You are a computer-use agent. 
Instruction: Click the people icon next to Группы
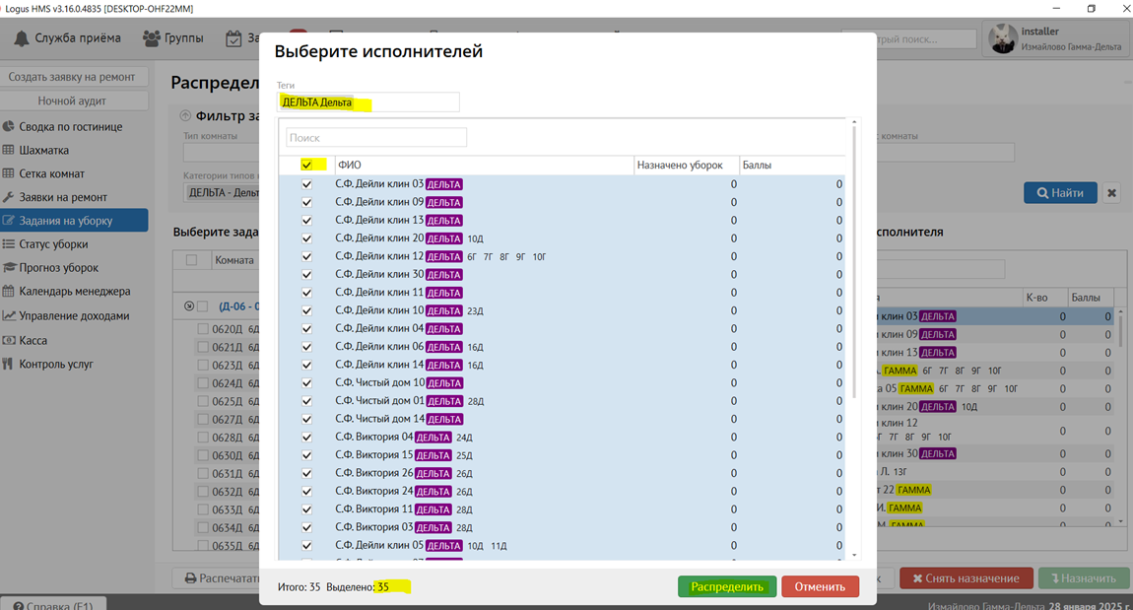click(x=151, y=38)
